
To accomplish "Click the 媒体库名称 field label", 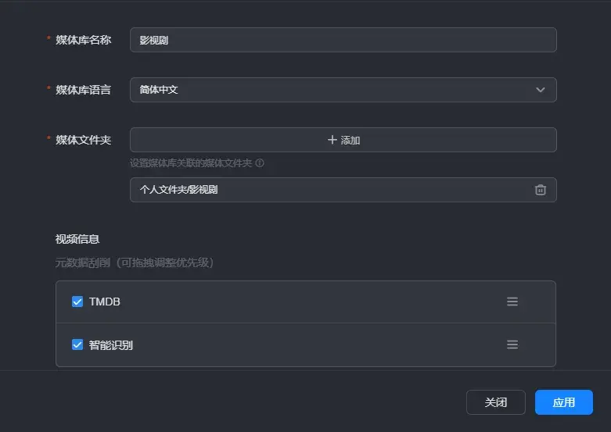I will (83, 40).
